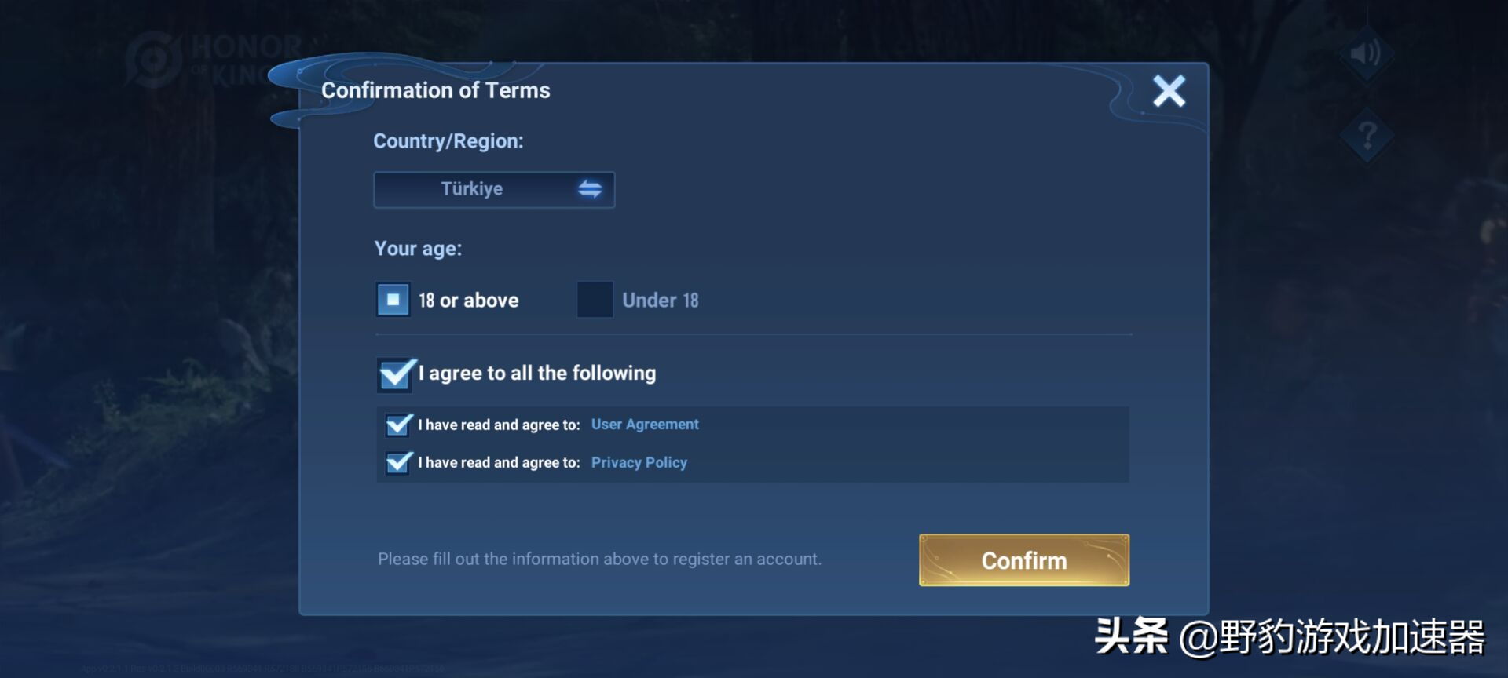Screen dimensions: 1508x678
Task: Close the Confirmation of Terms dialog
Action: (1169, 91)
